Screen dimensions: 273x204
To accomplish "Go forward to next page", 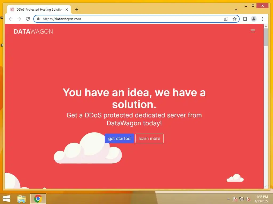I will (19, 19).
